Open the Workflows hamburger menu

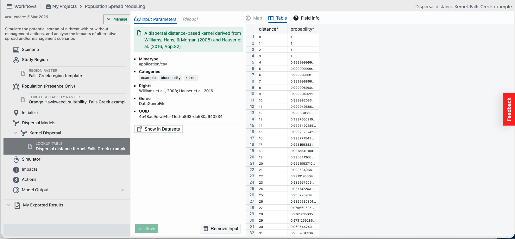tap(9, 6)
